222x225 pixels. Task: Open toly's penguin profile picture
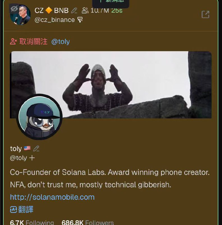pos(39,117)
